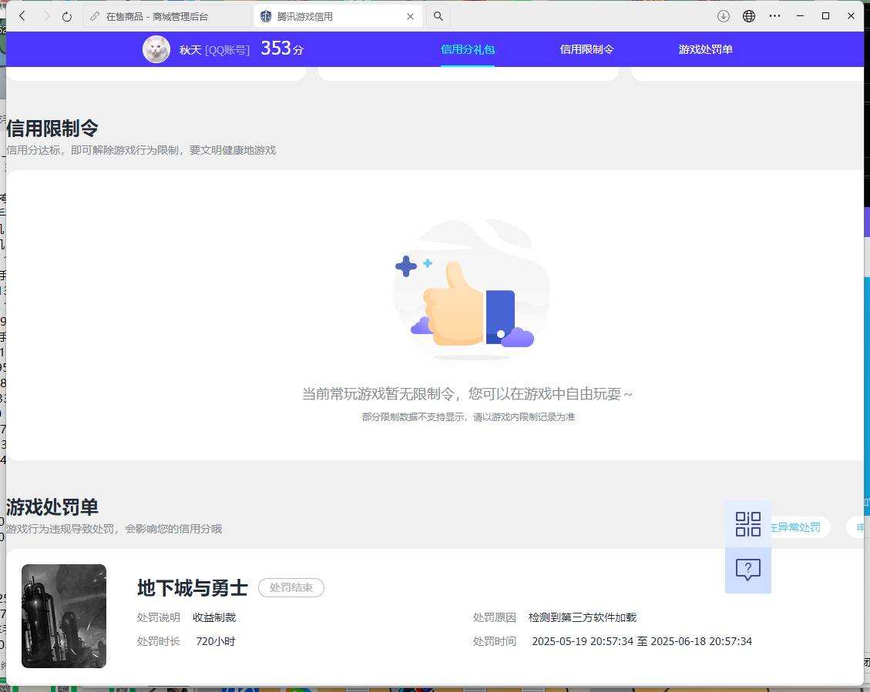This screenshot has height=692, width=870.
Task: Click the 地下城与勇士 game title
Action: point(193,588)
